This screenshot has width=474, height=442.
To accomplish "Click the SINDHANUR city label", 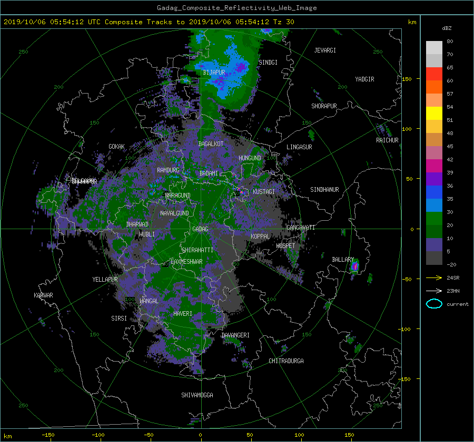I will (324, 190).
